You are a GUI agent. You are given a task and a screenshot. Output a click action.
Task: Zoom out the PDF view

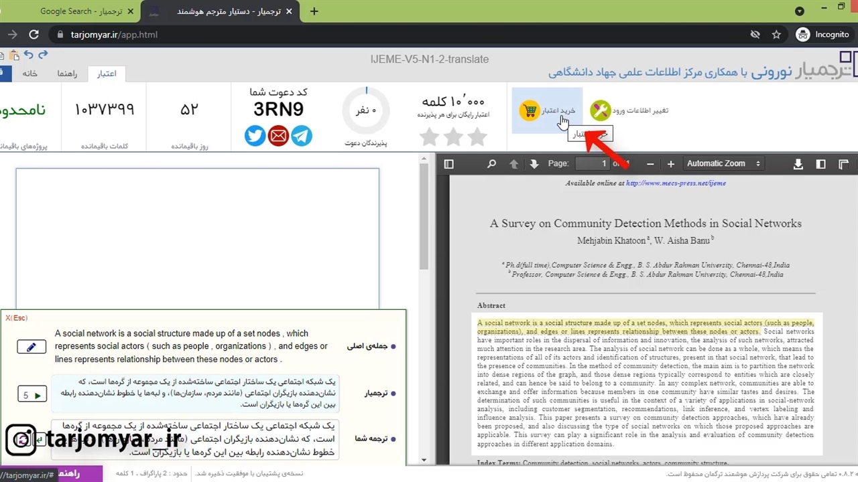tap(650, 164)
